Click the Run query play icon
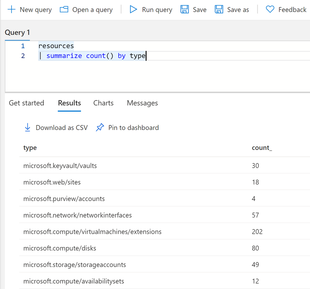310x289 pixels. click(x=133, y=10)
